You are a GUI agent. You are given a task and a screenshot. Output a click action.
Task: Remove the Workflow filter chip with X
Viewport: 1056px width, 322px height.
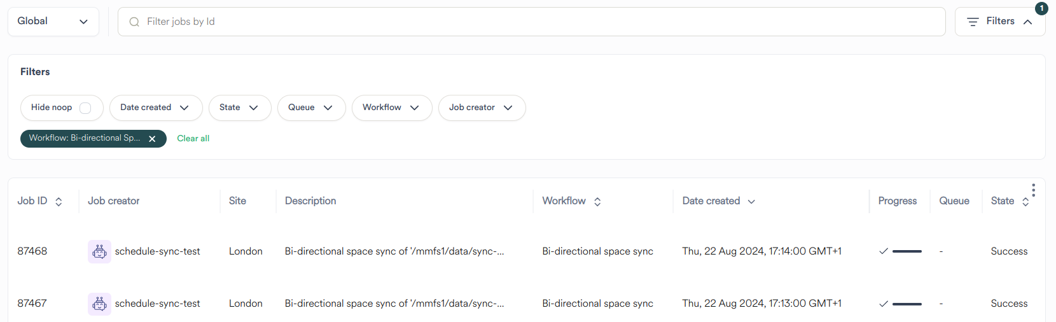tap(152, 139)
